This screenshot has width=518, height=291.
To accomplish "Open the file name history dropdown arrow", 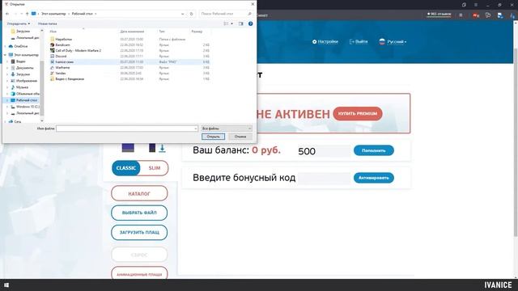I will (x=196, y=129).
